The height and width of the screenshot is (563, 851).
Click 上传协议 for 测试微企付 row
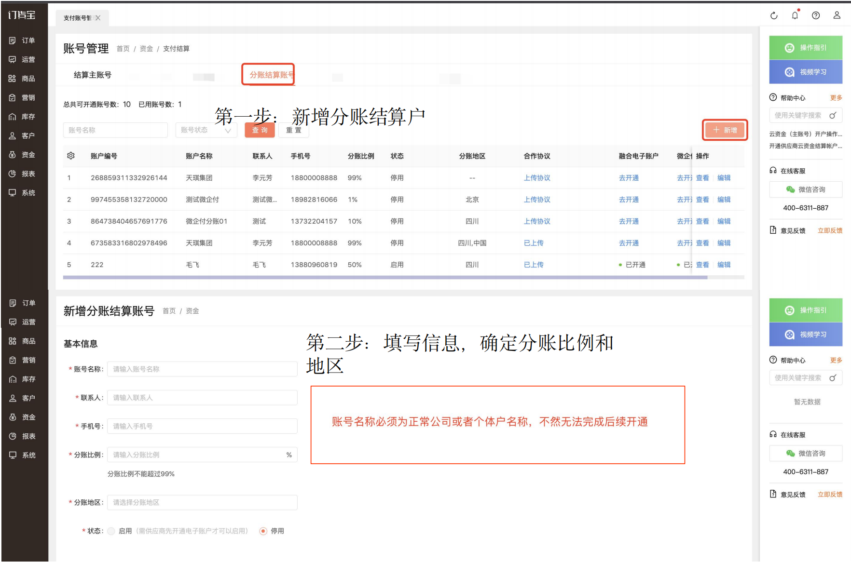point(537,200)
